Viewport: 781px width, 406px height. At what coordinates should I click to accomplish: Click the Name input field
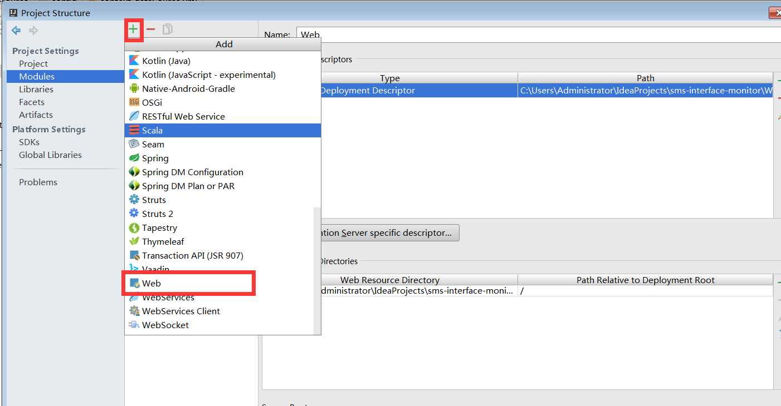(539, 34)
